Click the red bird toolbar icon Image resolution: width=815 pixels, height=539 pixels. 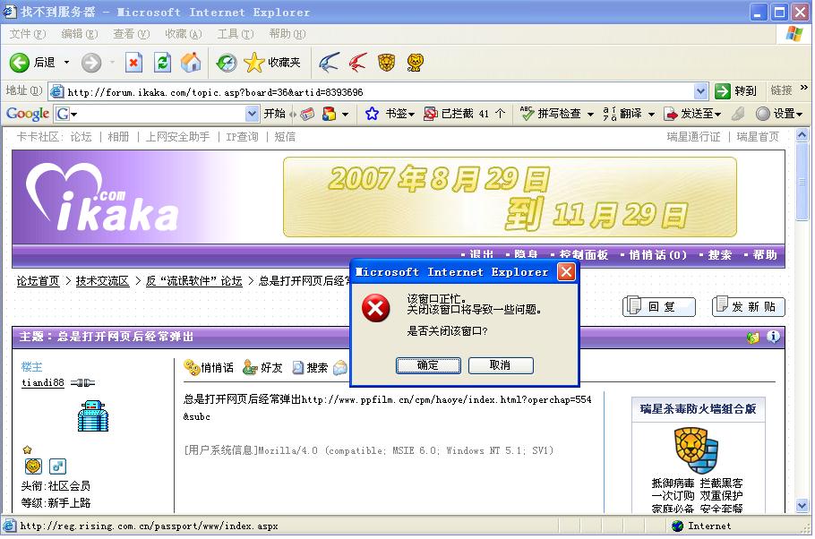358,63
